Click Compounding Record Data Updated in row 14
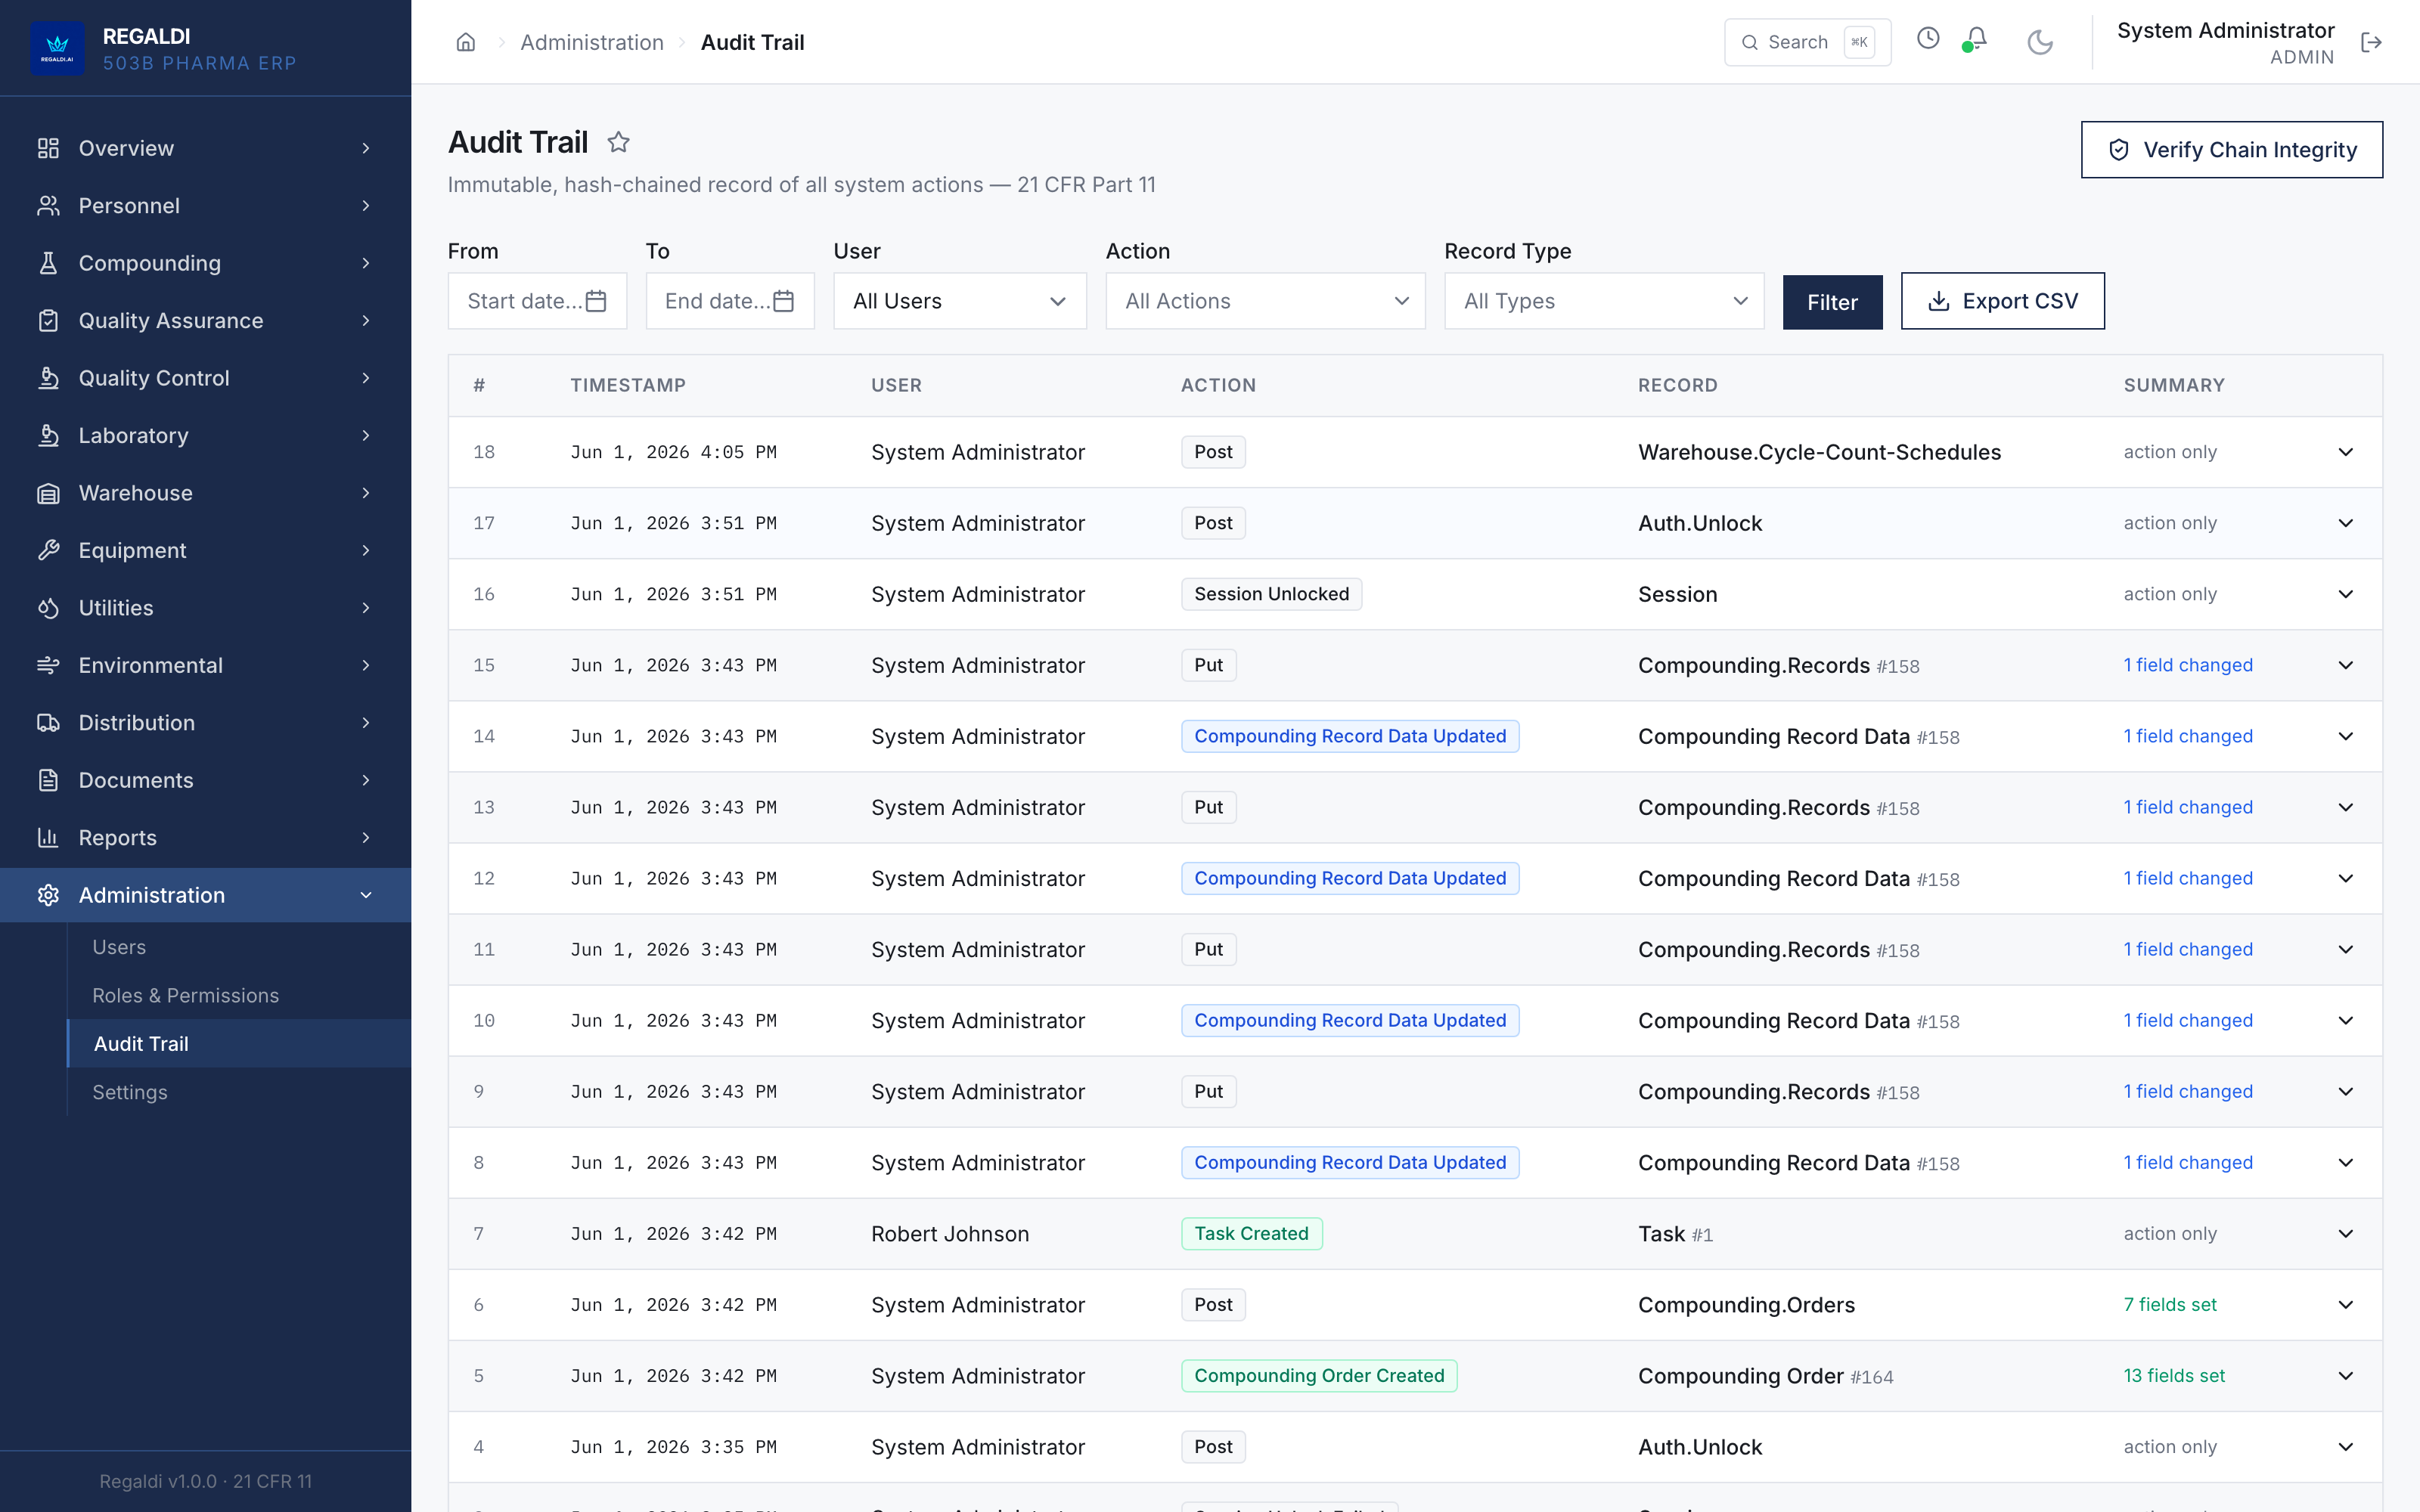The image size is (2420, 1512). (1350, 736)
